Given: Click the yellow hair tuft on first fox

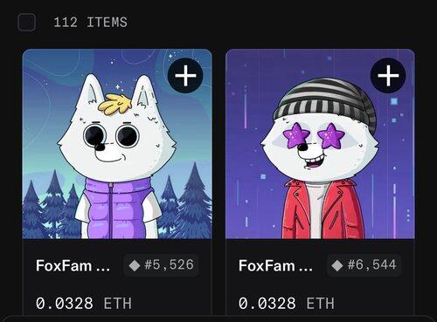Looking at the screenshot, I should (114, 104).
